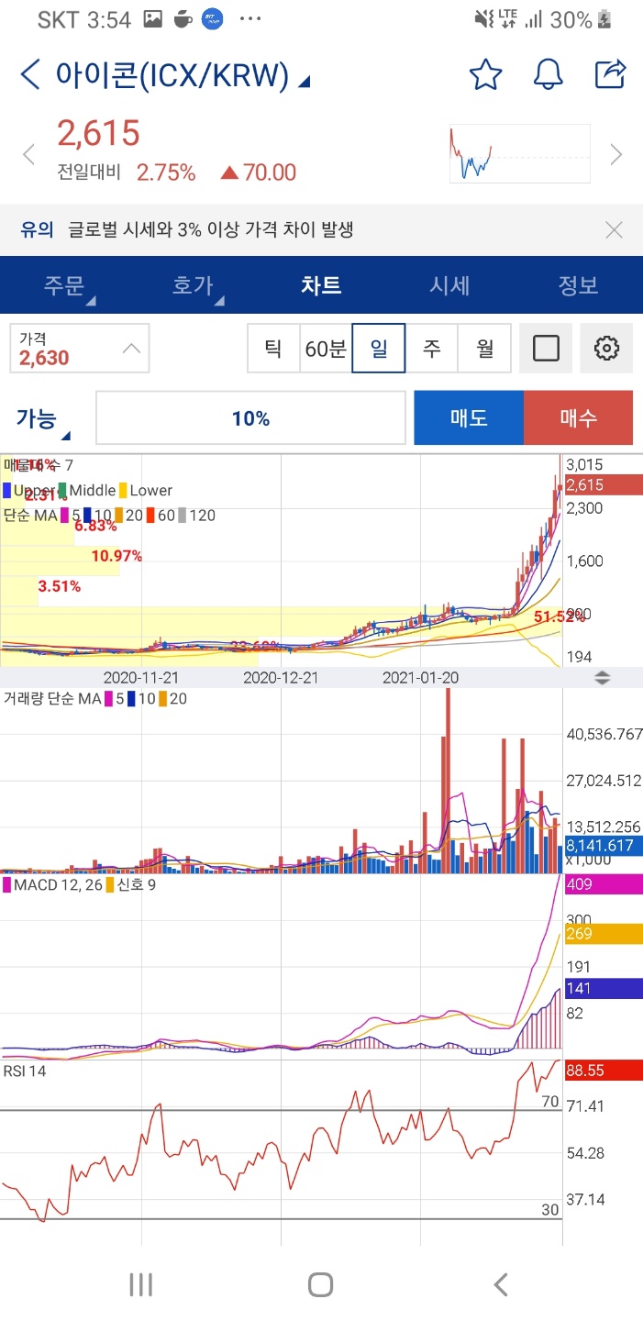Screen dimensions: 643x1321
Task: Click the 2020-12-21 date label
Action: pos(281,678)
